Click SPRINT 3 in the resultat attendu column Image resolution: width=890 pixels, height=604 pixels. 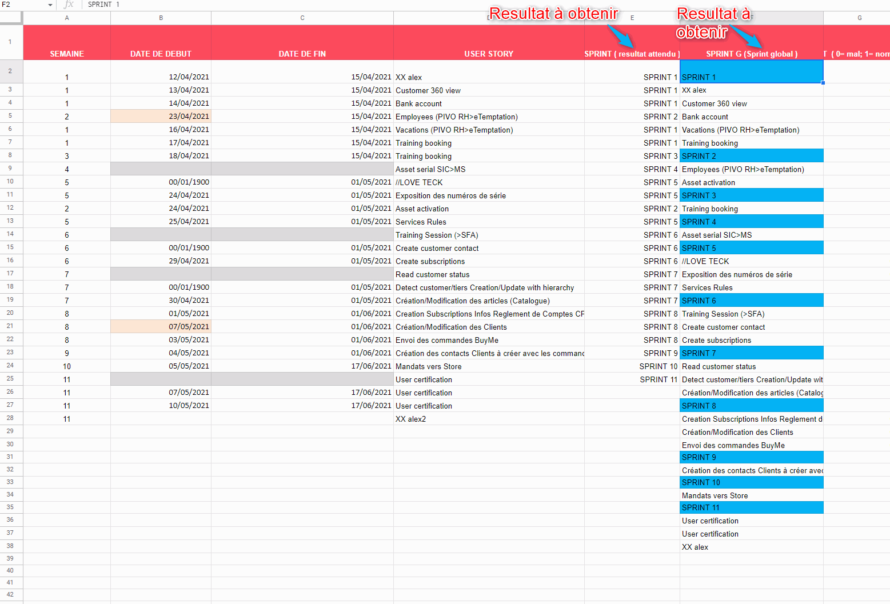[632, 155]
